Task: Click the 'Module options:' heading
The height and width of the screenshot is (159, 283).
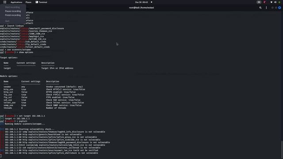Action: (x=9, y=76)
